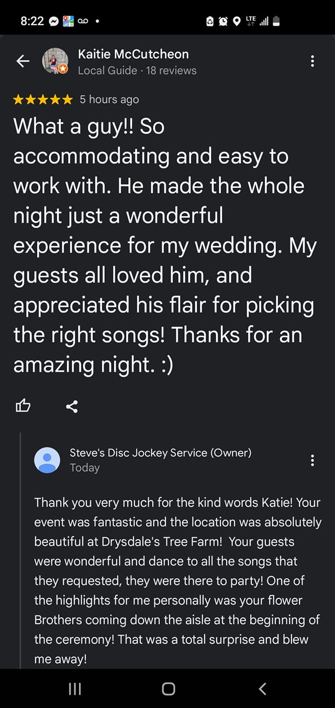Tap the share icon below the review

tap(72, 406)
